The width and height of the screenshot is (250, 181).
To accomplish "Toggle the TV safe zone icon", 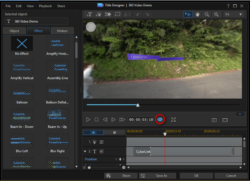I will tap(225, 120).
